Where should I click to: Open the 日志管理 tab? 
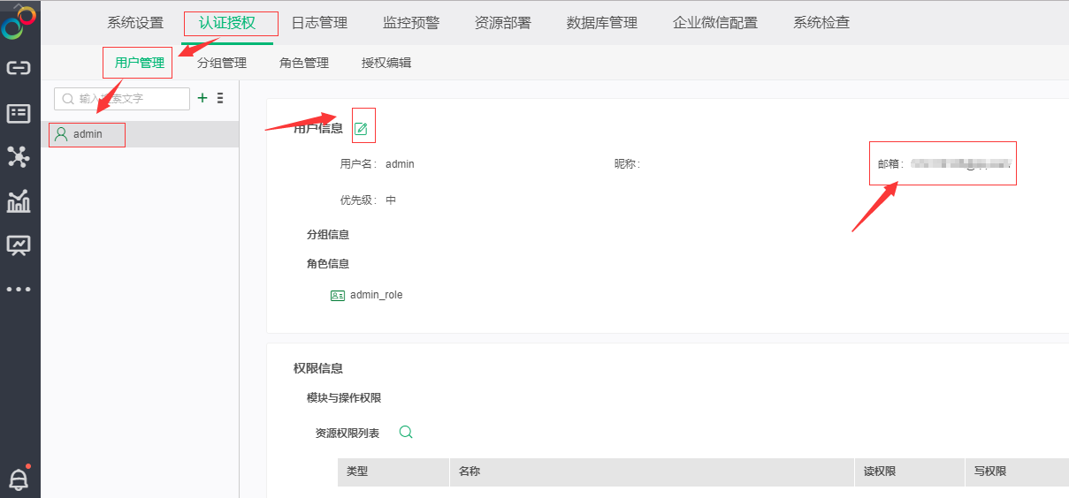(319, 23)
